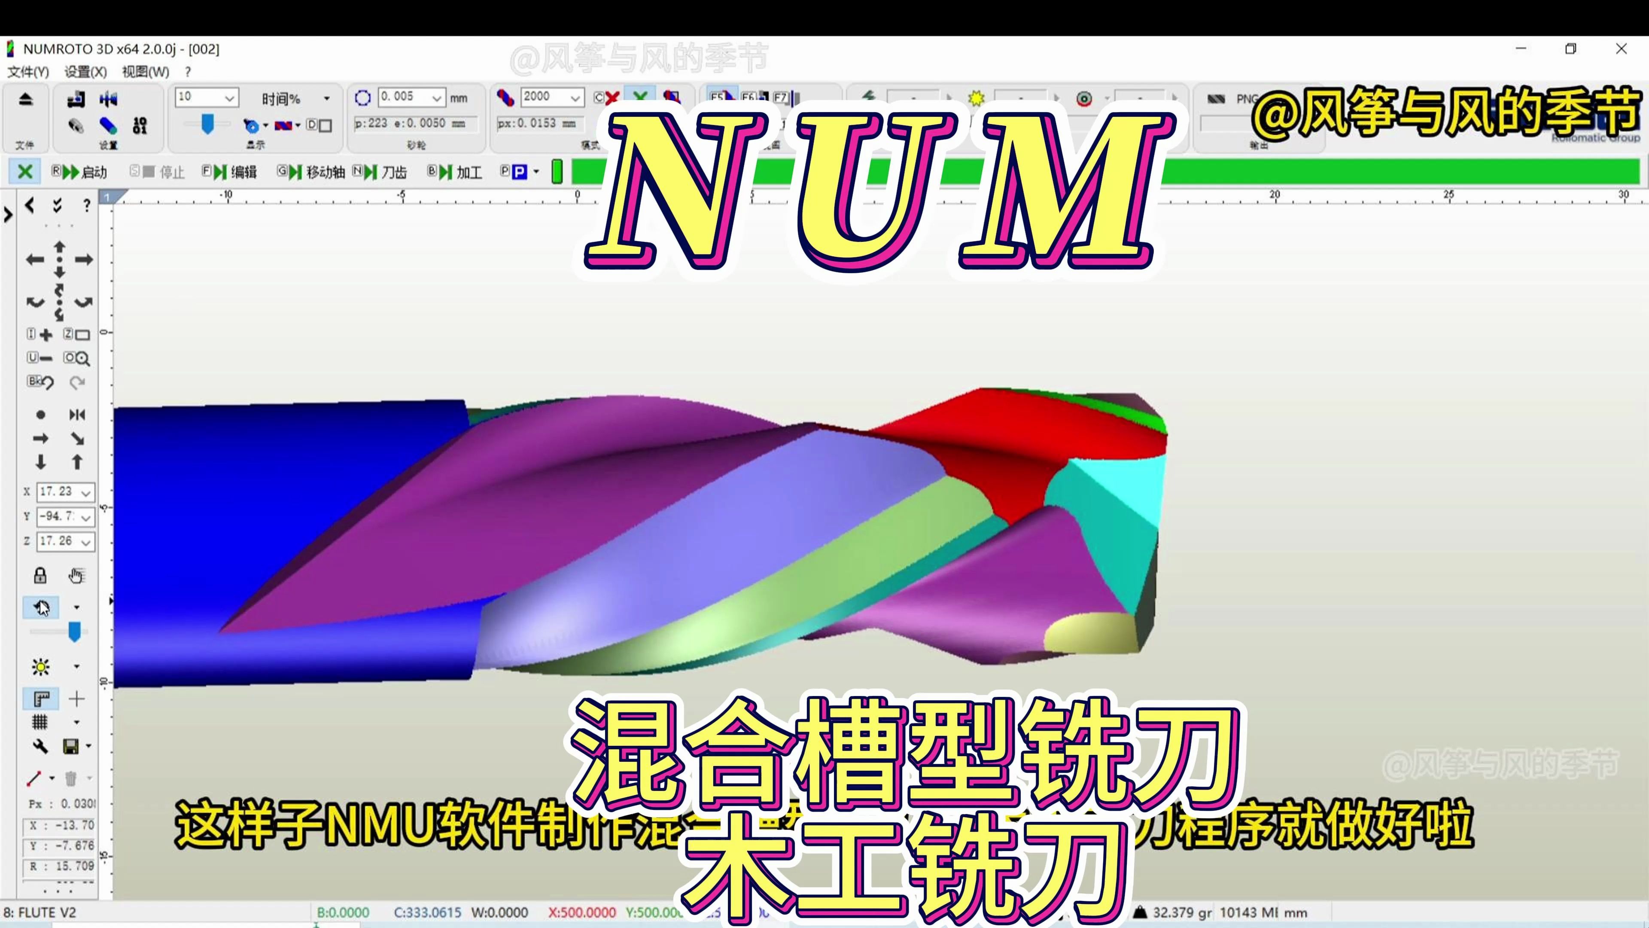
Task: Click the pan up arrow
Action: (60, 247)
